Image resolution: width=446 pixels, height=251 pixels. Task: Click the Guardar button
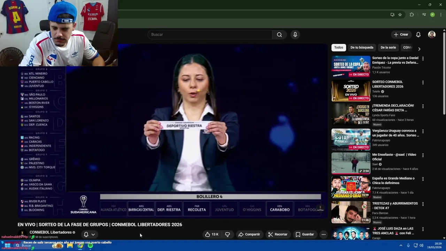[305, 234]
